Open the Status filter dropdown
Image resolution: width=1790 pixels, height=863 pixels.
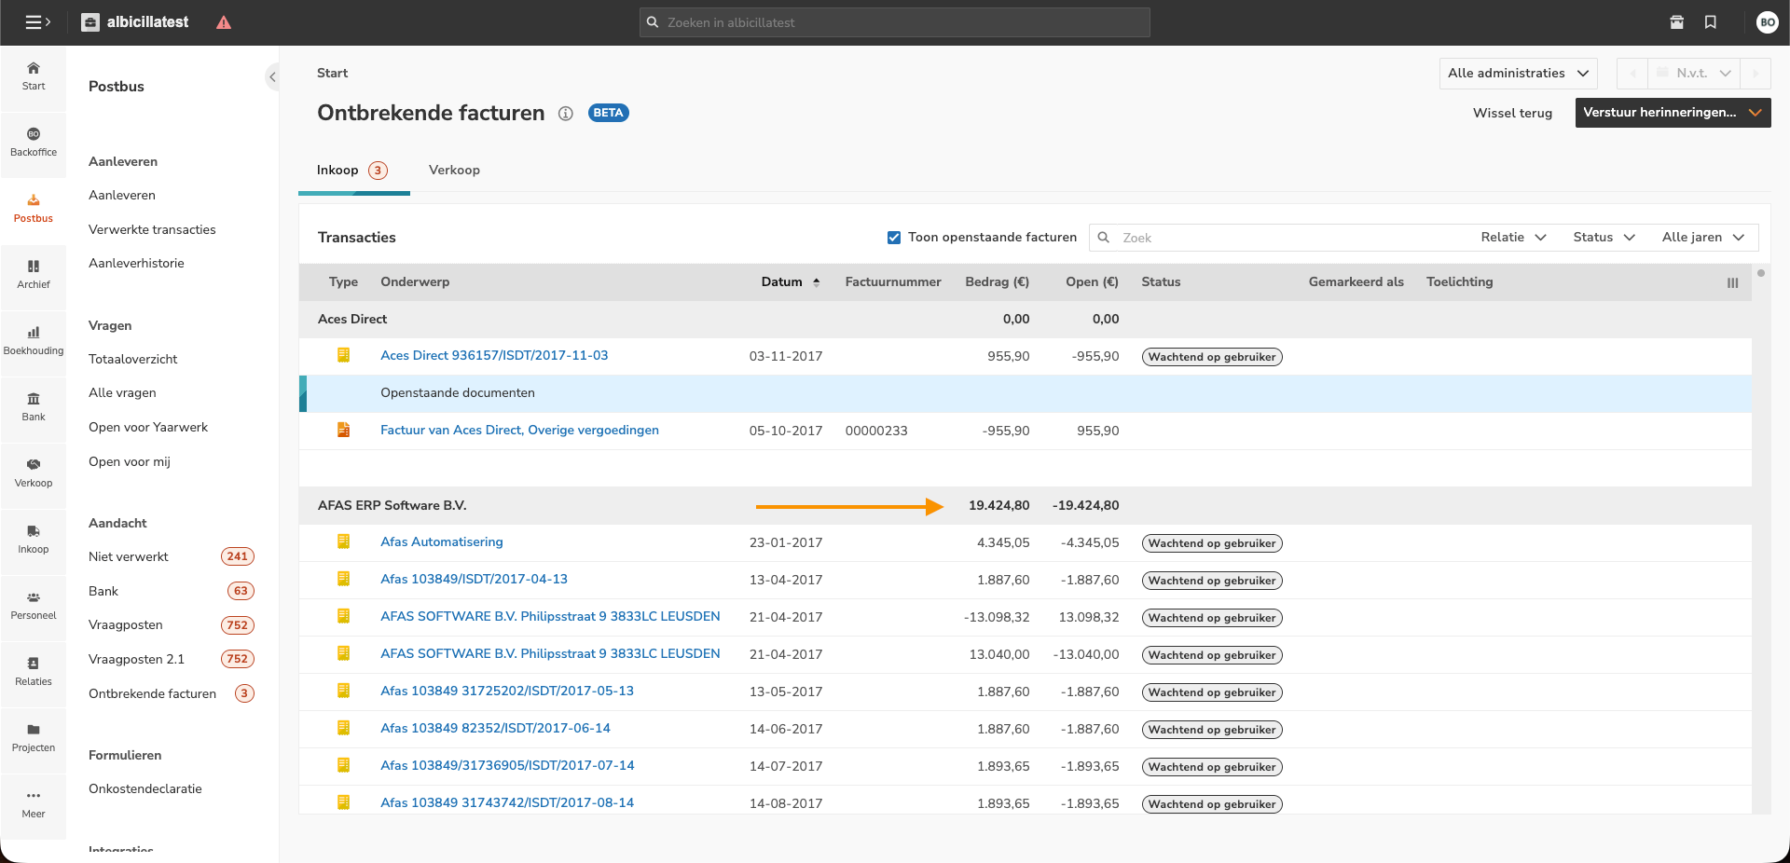point(1604,238)
